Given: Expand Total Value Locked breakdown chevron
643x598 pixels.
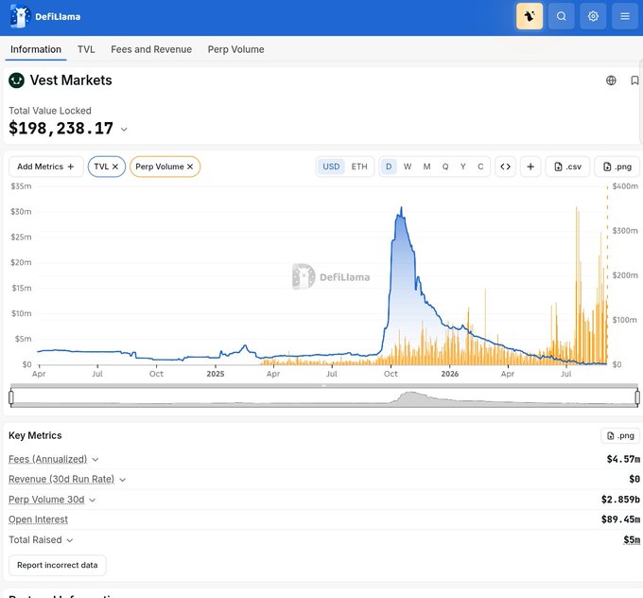Looking at the screenshot, I should pyautogui.click(x=124, y=130).
